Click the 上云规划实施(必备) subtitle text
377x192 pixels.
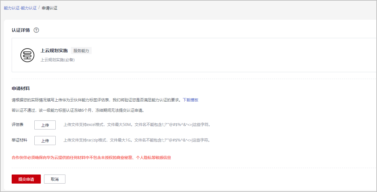[58, 60]
